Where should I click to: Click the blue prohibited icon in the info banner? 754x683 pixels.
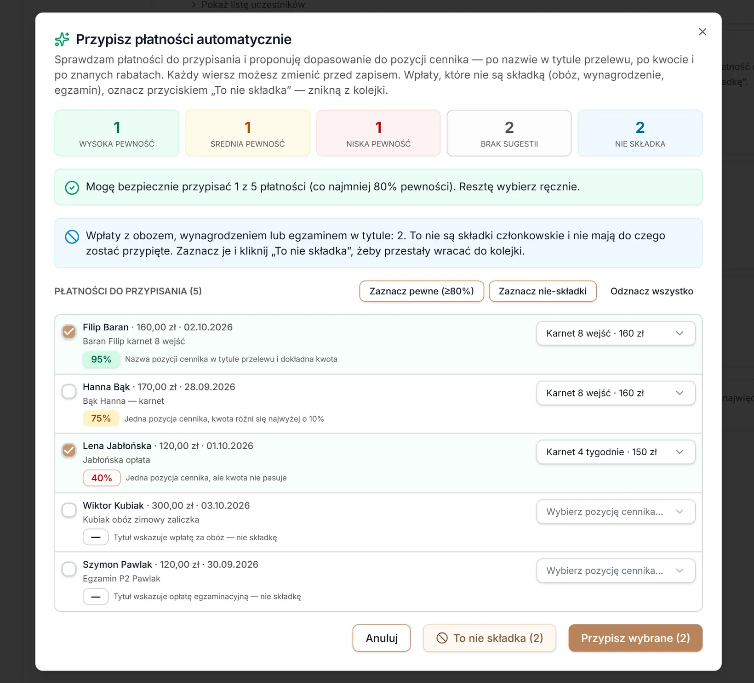72,237
